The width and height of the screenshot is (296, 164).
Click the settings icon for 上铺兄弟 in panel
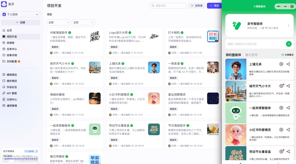coord(281,64)
